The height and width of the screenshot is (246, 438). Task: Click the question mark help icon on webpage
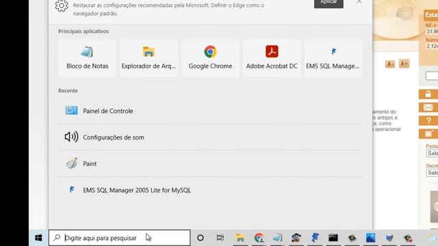pyautogui.click(x=428, y=121)
